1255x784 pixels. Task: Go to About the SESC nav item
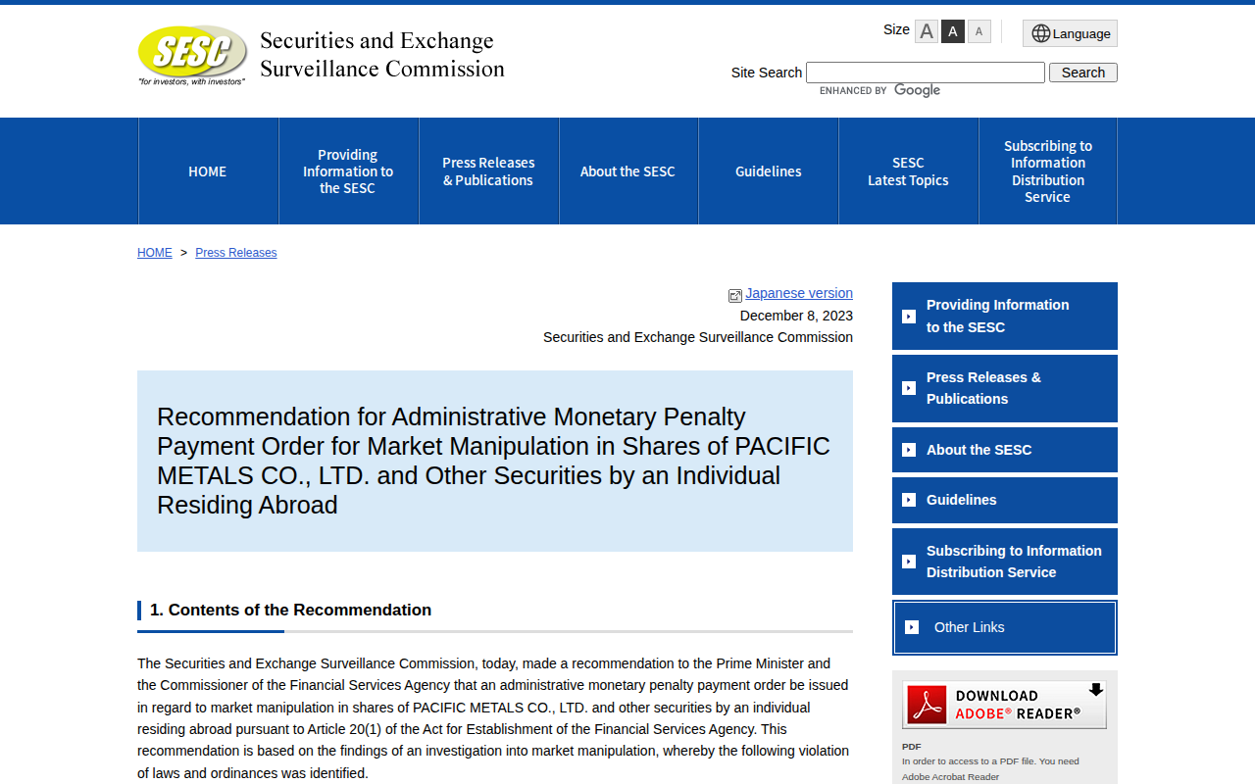pyautogui.click(x=627, y=171)
